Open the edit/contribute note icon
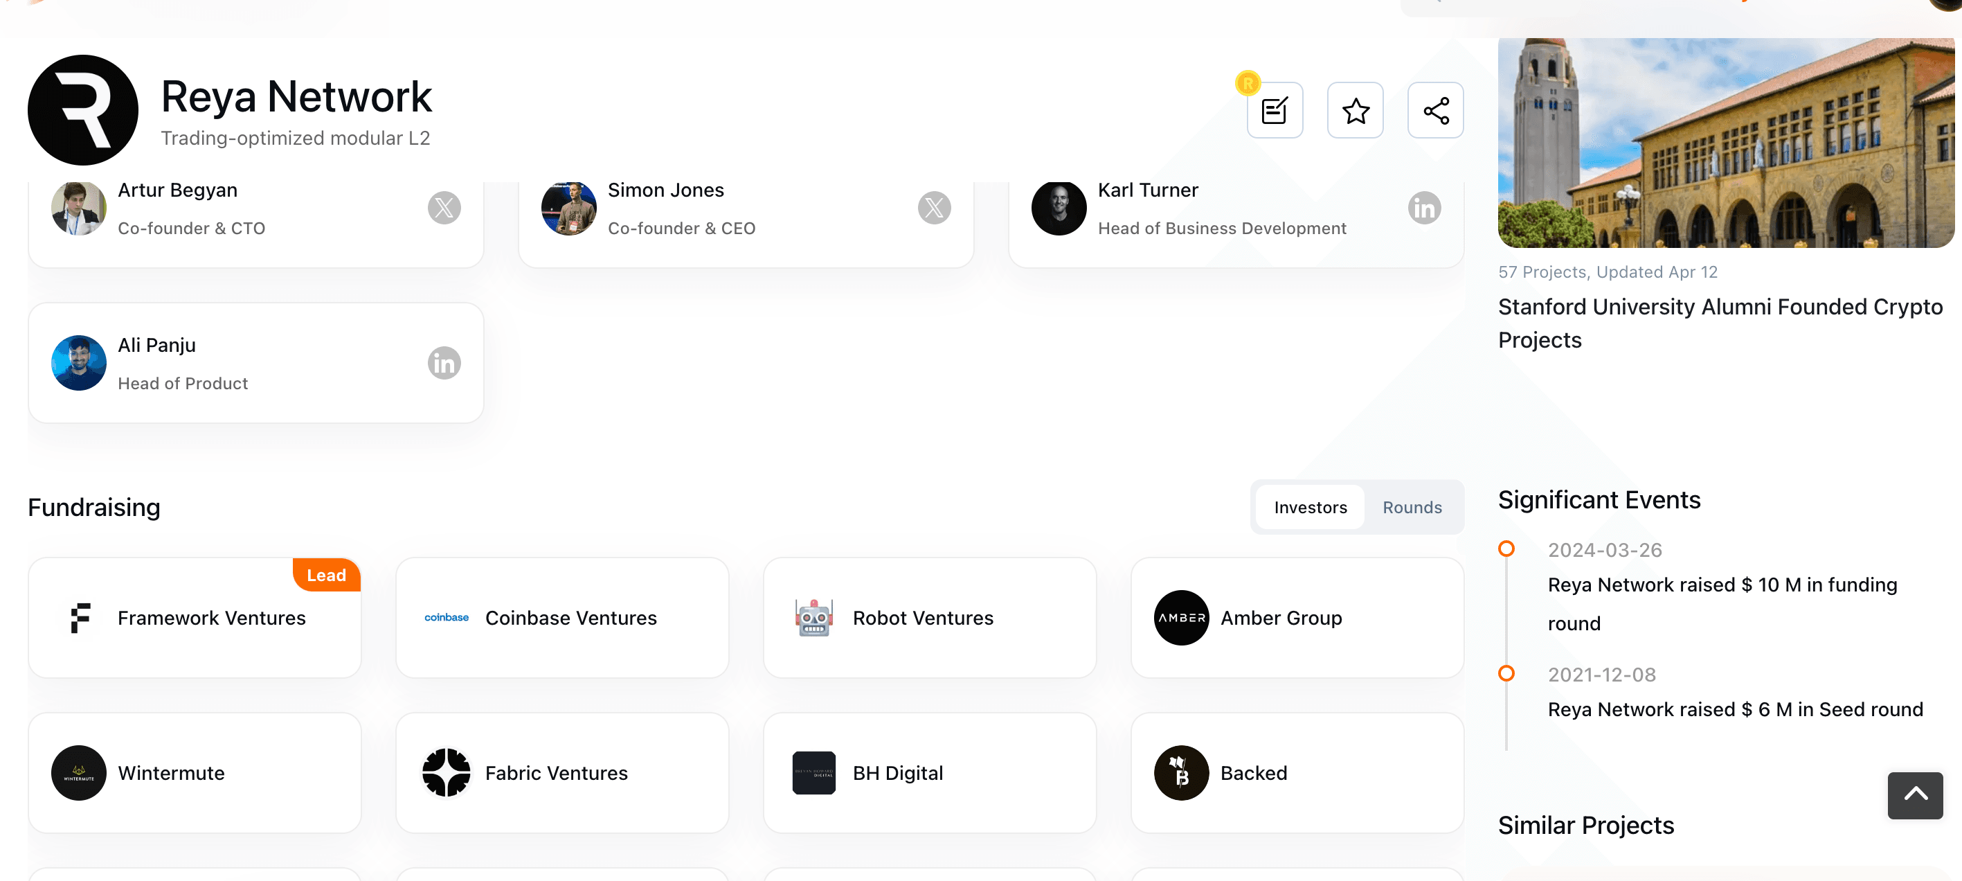 (x=1275, y=111)
